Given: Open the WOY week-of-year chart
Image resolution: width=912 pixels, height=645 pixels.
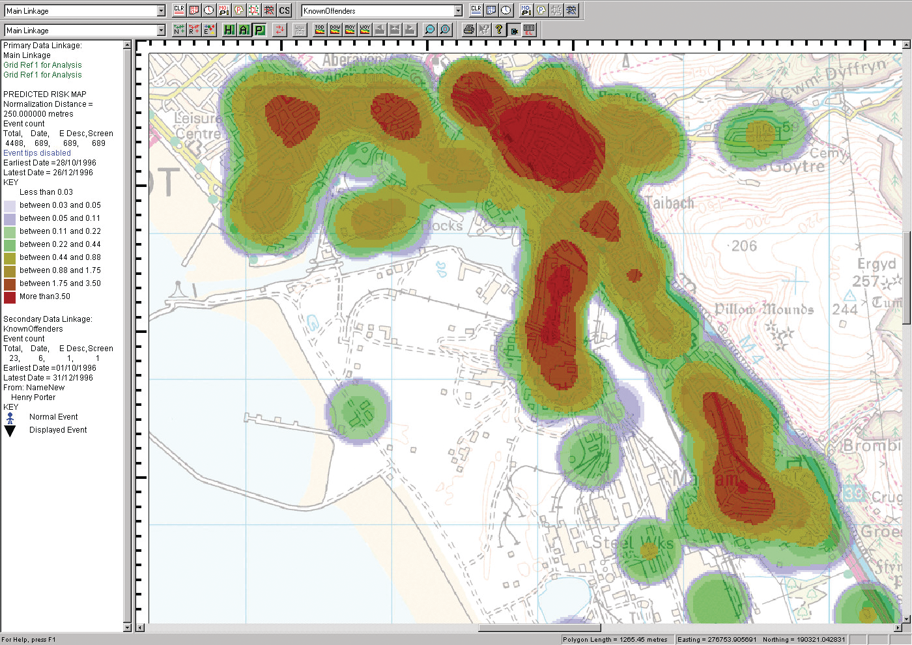Looking at the screenshot, I should (365, 30).
